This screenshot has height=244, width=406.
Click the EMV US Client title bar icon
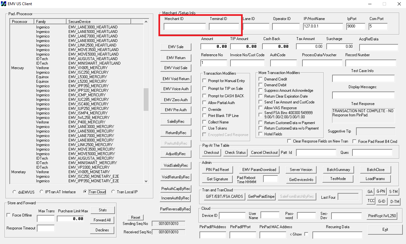click(4, 4)
